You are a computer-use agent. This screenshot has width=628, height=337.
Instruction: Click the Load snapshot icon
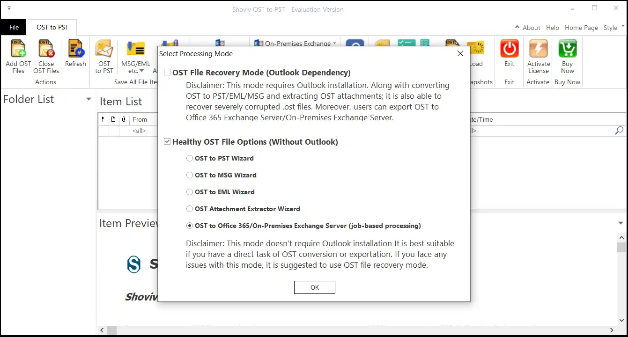[x=477, y=49]
